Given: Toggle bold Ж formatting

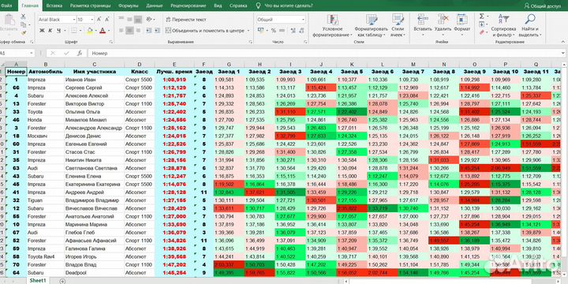Looking at the screenshot, I should click(x=42, y=31).
